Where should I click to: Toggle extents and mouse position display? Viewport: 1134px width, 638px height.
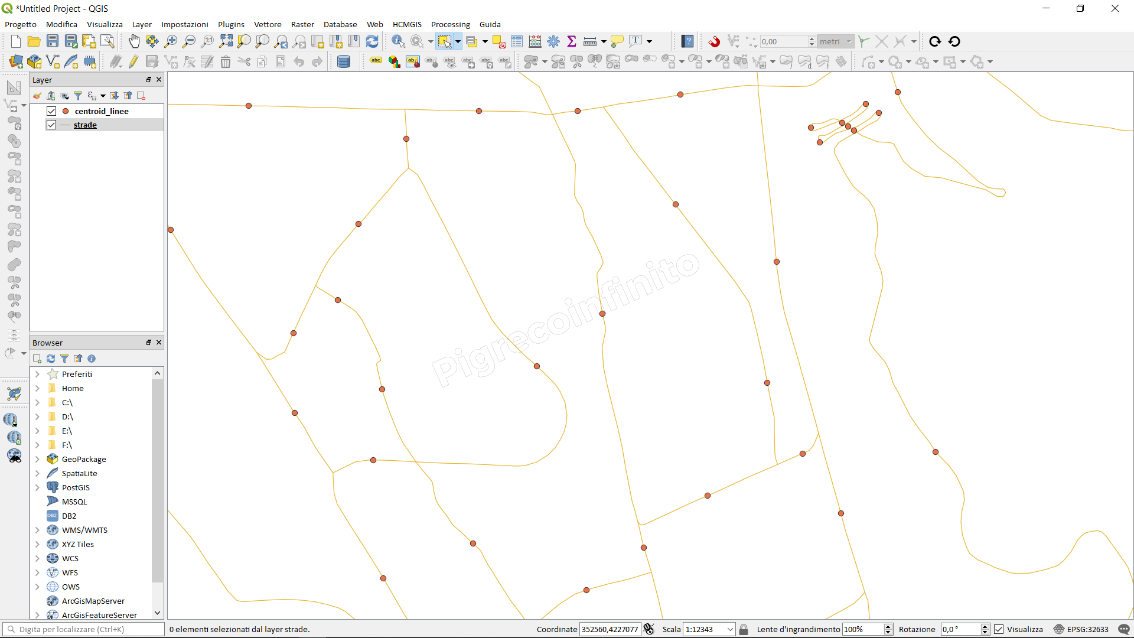click(649, 630)
